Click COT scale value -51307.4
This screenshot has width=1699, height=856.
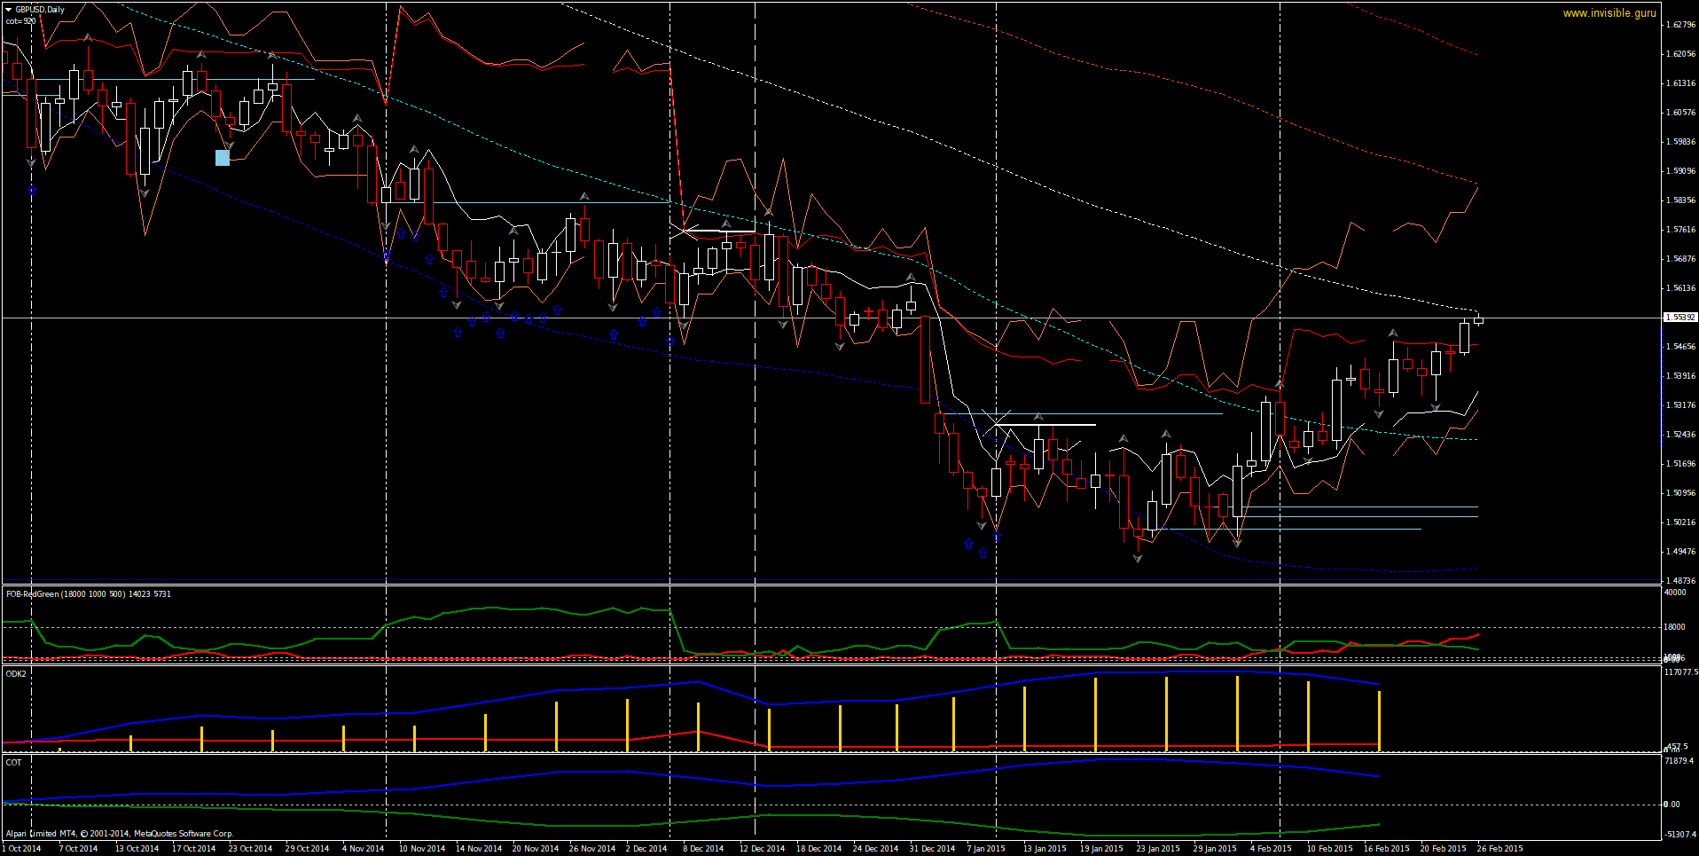pos(1679,835)
